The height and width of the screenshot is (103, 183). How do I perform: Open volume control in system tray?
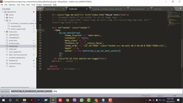click(x=164, y=100)
